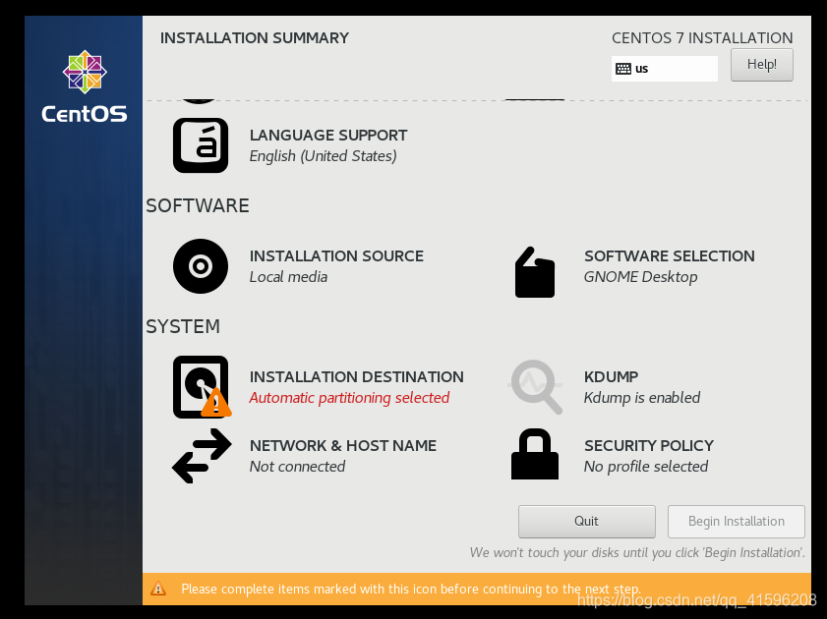Quit the installer
The image size is (827, 619).
pos(586,522)
